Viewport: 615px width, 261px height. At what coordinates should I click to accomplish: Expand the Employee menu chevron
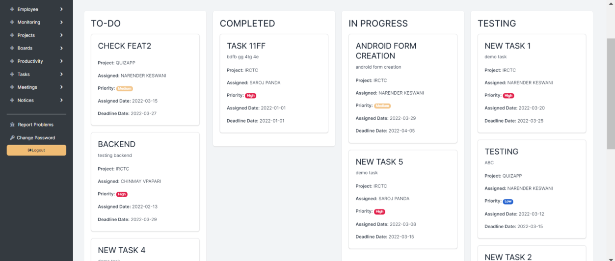(x=61, y=9)
